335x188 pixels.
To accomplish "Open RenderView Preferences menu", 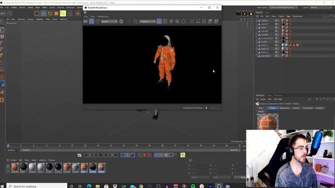I will tap(103, 16).
